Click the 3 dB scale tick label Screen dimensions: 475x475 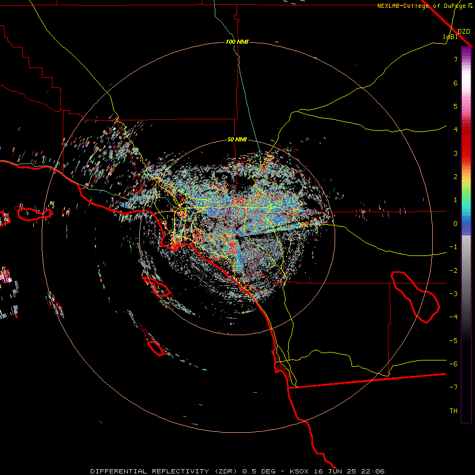[x=455, y=153]
